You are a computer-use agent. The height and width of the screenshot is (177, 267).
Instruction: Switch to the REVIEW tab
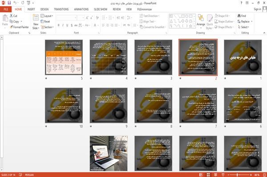point(117,9)
